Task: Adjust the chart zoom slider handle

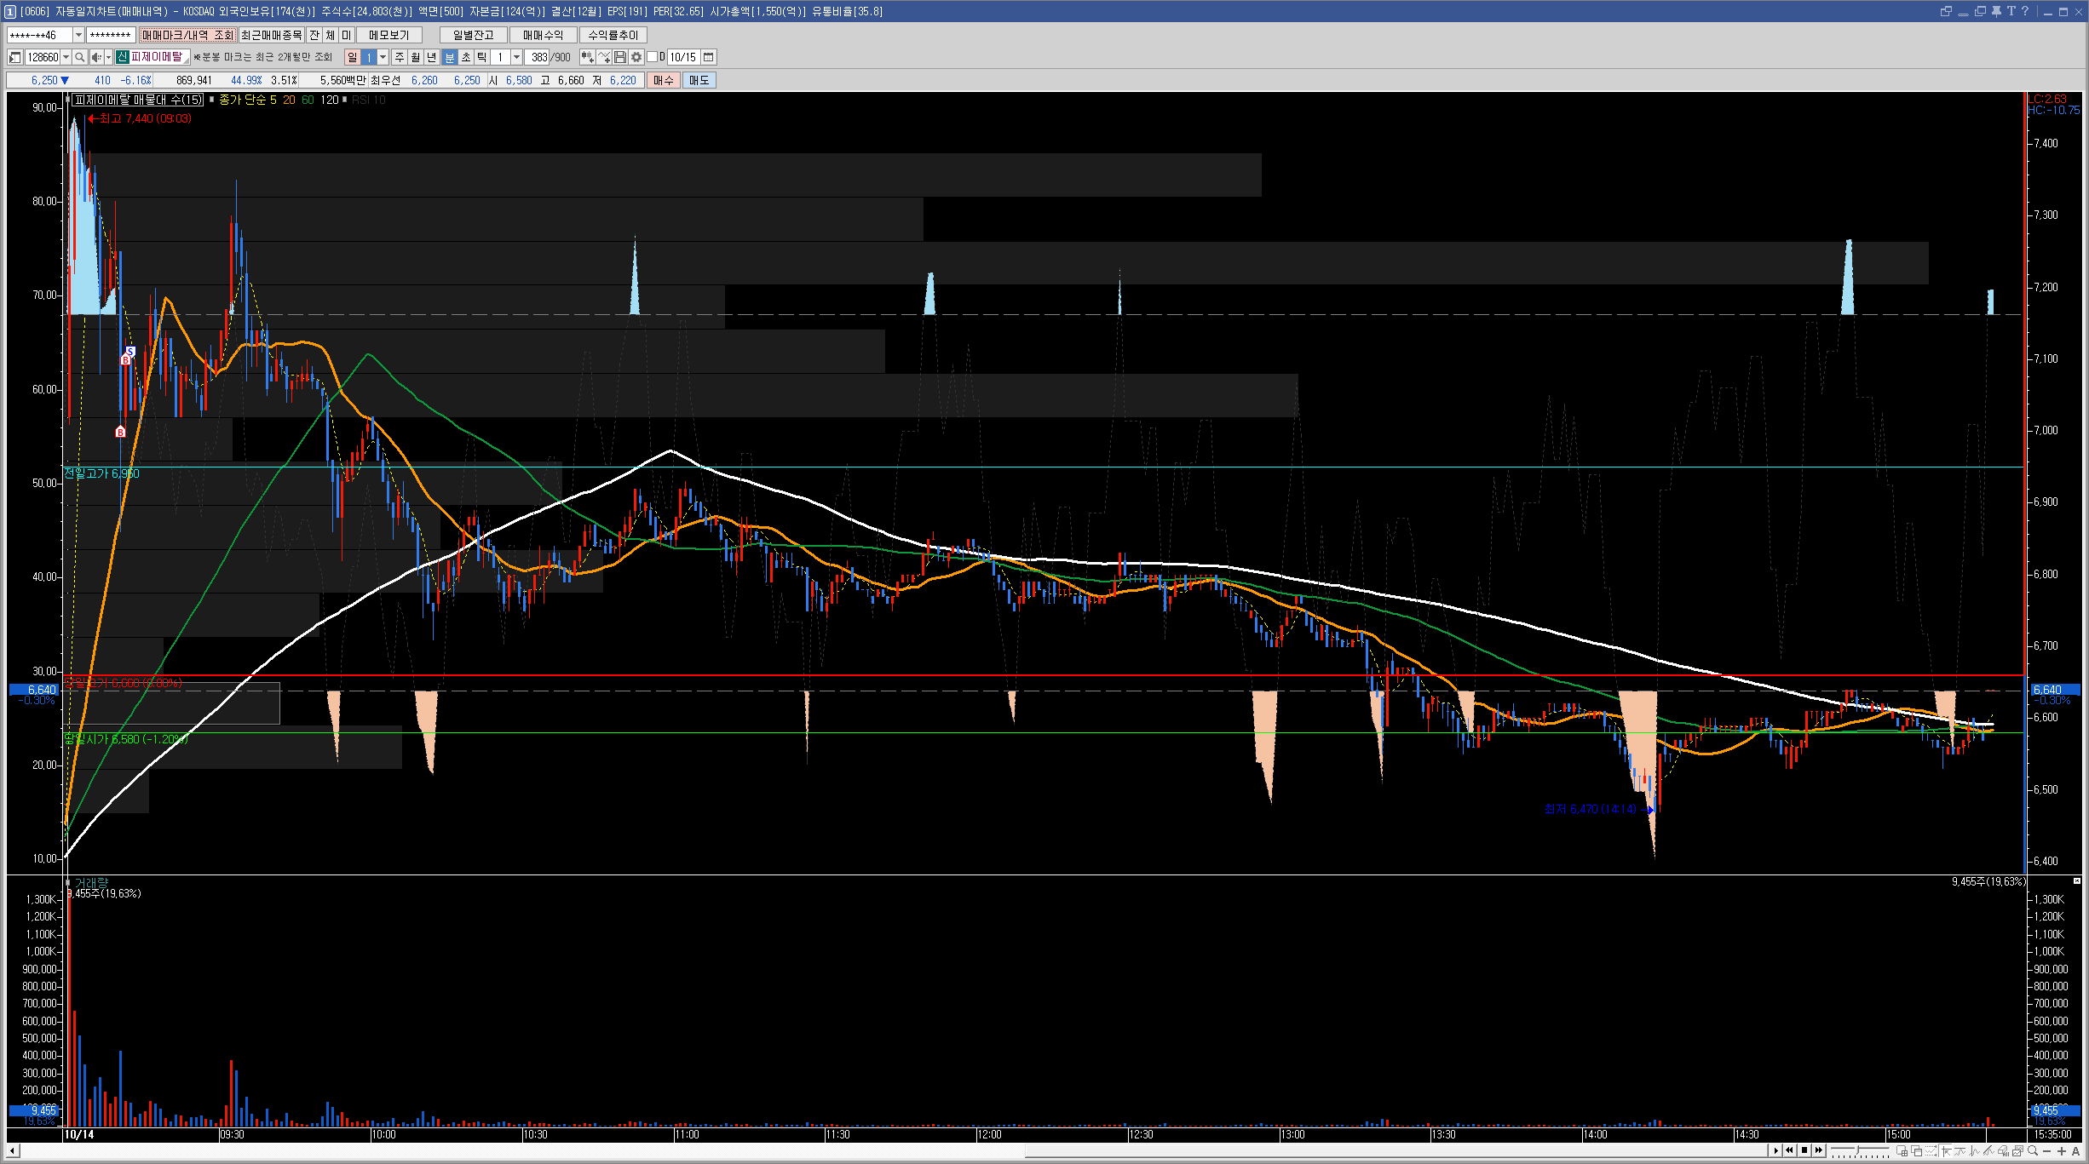Action: pyautogui.click(x=1857, y=1150)
